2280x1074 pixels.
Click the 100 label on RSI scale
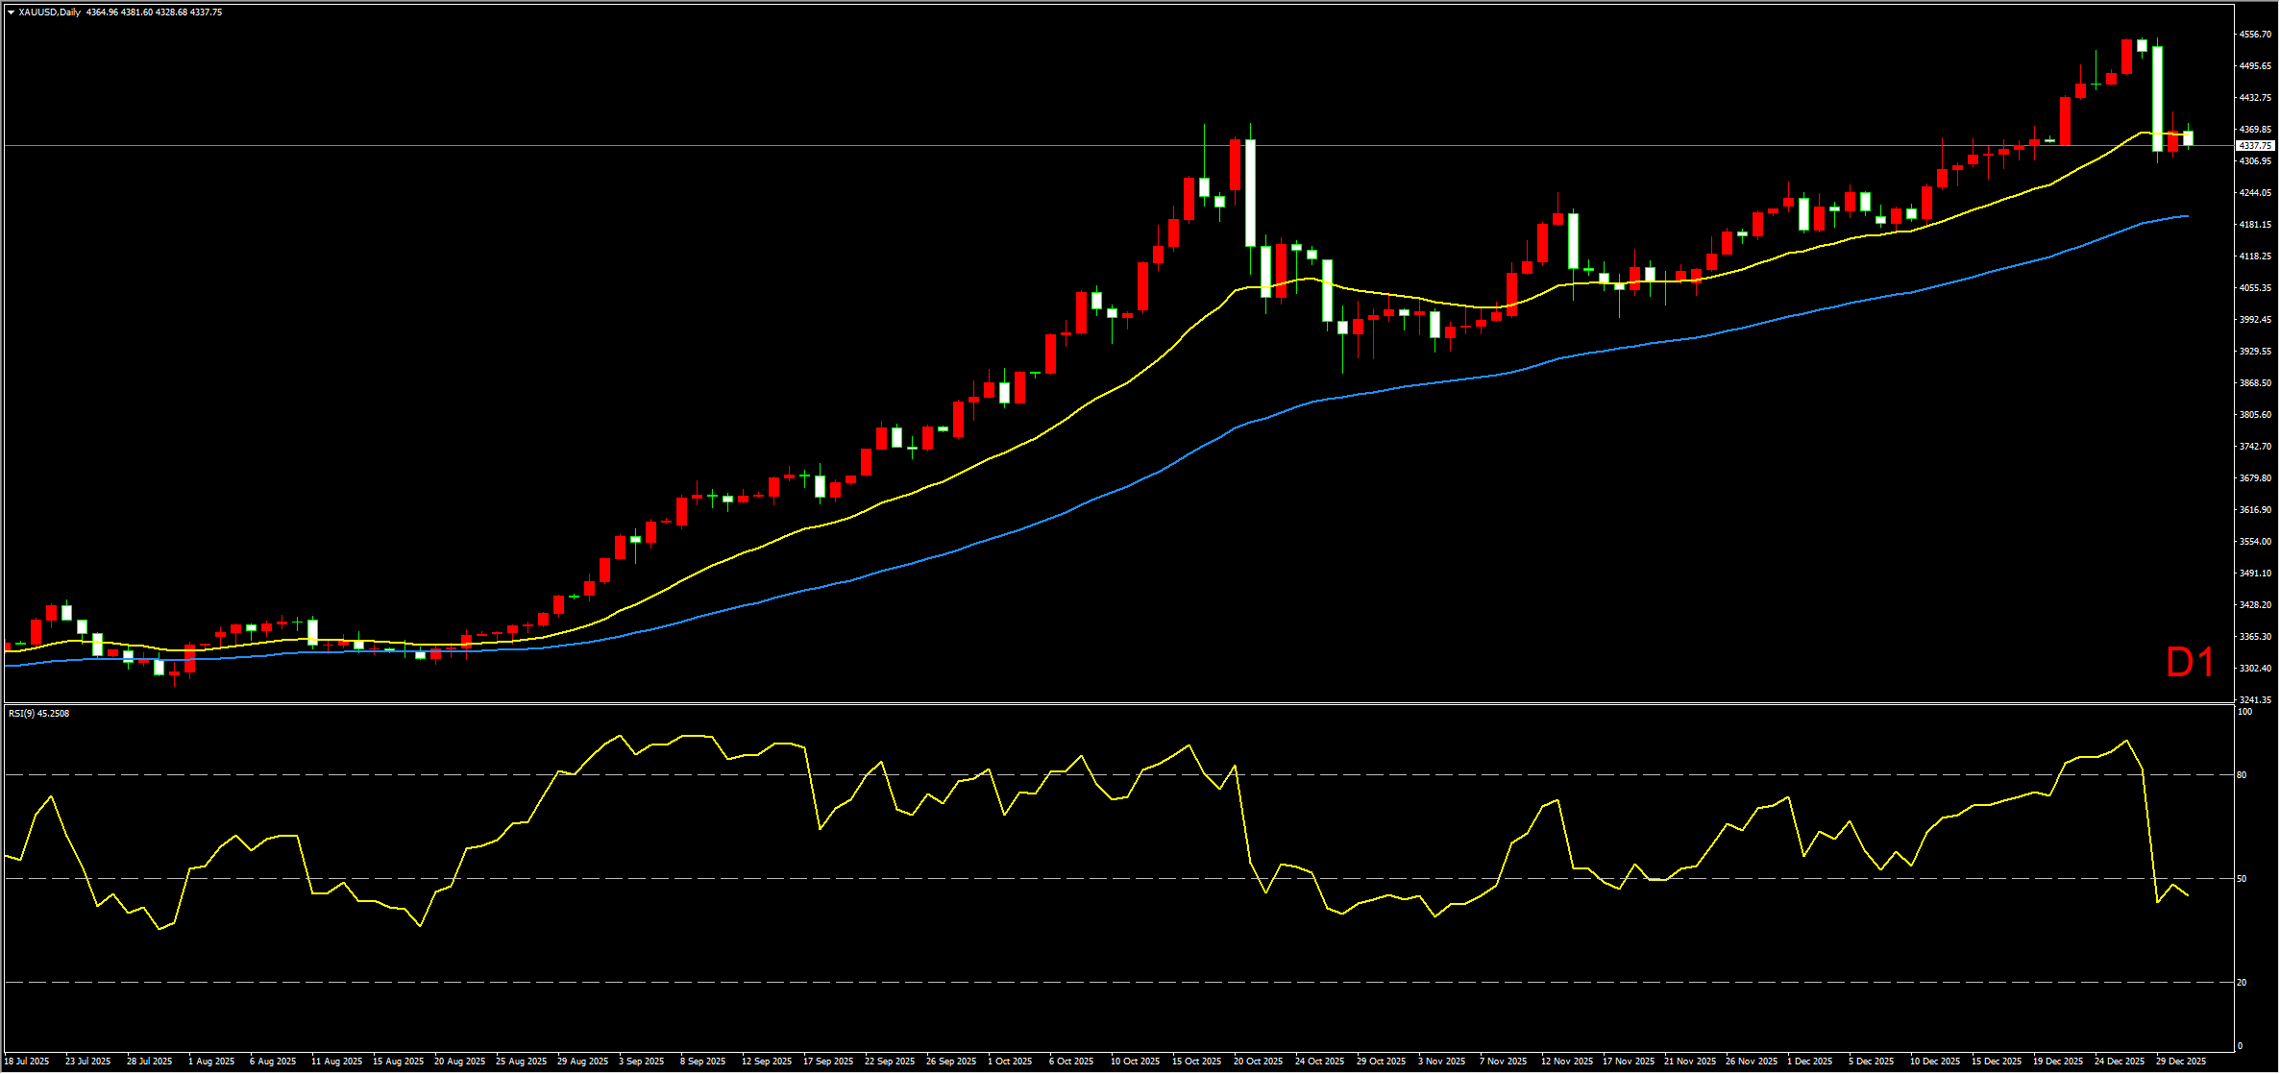pos(2244,712)
